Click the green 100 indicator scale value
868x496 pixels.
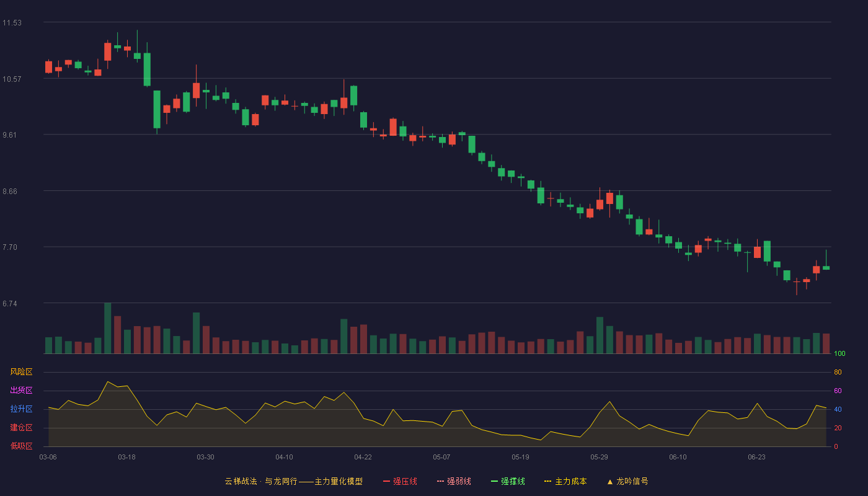[839, 353]
